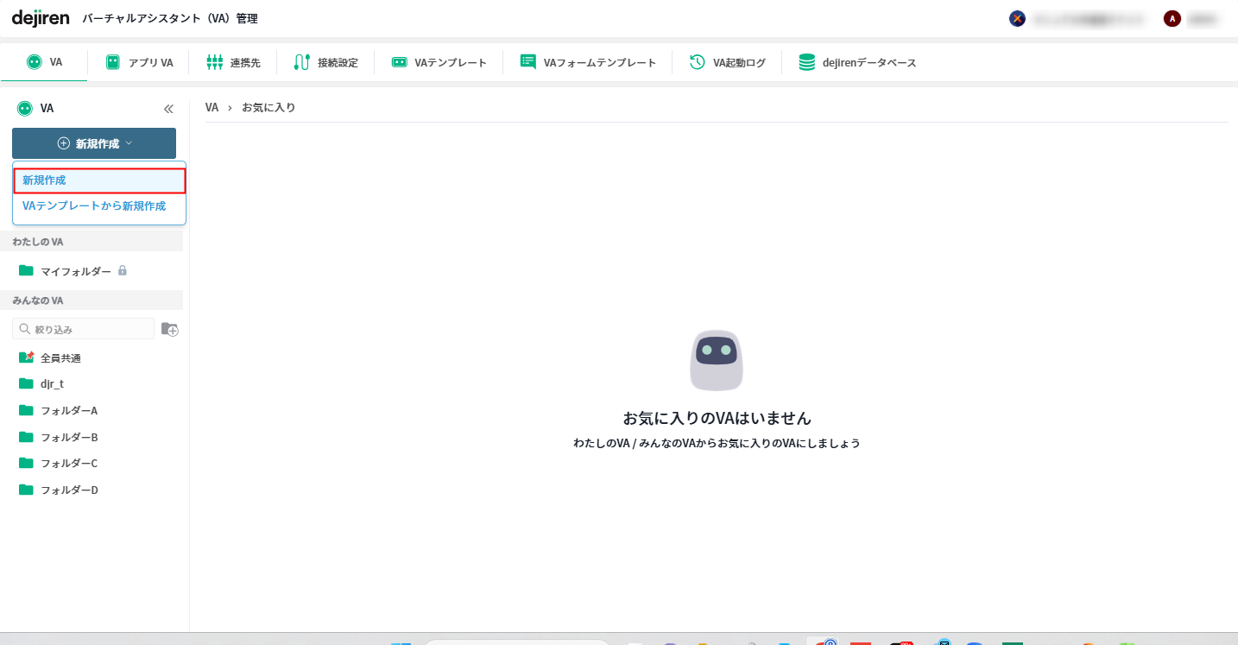Choose VAテンプレートから新規作成 option
This screenshot has height=645, width=1238.
coord(94,206)
